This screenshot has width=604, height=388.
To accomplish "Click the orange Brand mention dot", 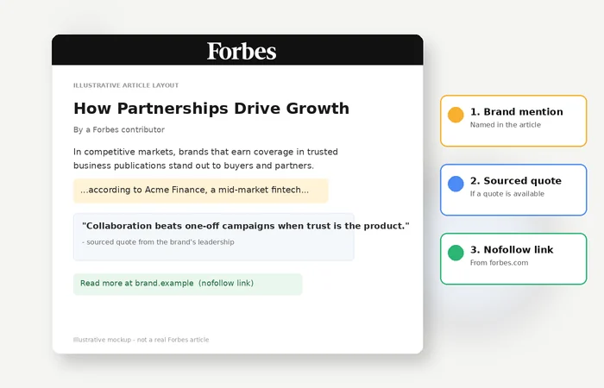I will coord(456,115).
